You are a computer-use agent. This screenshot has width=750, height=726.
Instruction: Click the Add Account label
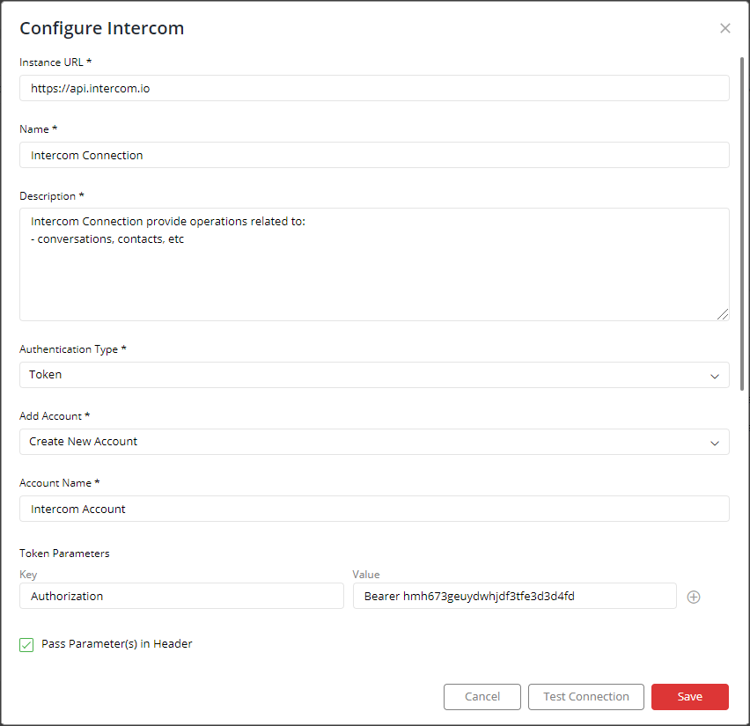click(55, 416)
